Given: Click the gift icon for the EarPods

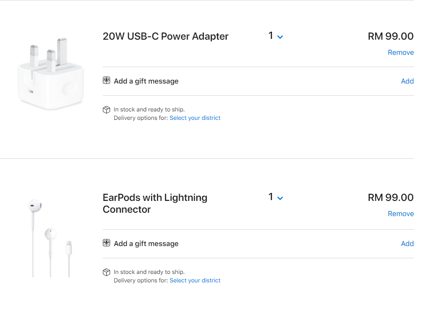Looking at the screenshot, I should pos(106,243).
